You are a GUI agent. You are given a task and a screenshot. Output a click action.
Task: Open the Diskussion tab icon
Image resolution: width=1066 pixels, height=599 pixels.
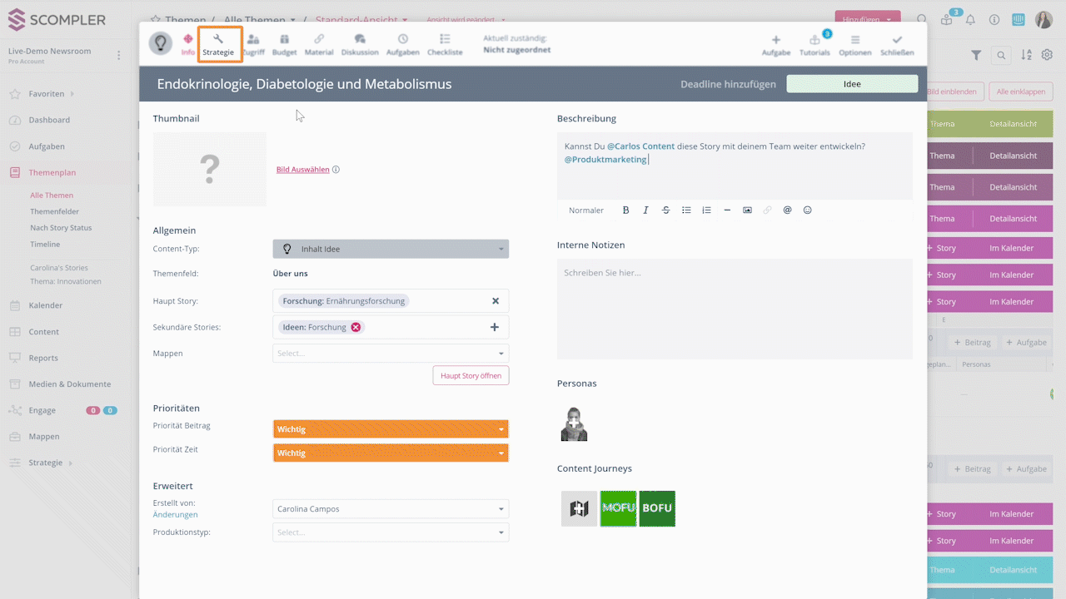pos(360,39)
